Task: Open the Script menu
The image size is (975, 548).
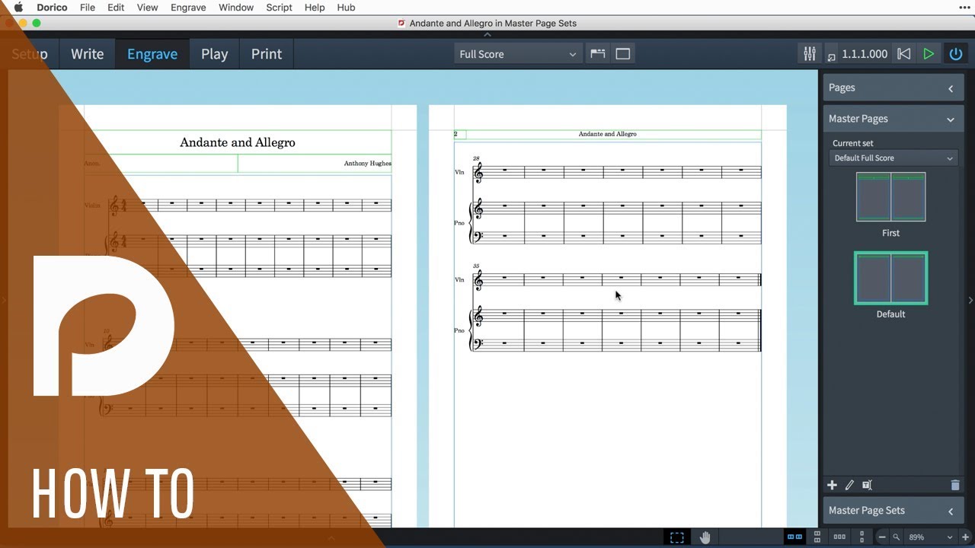Action: tap(279, 8)
